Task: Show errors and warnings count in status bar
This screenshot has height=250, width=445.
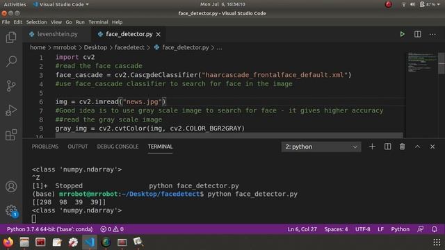Action: pyautogui.click(x=112, y=229)
